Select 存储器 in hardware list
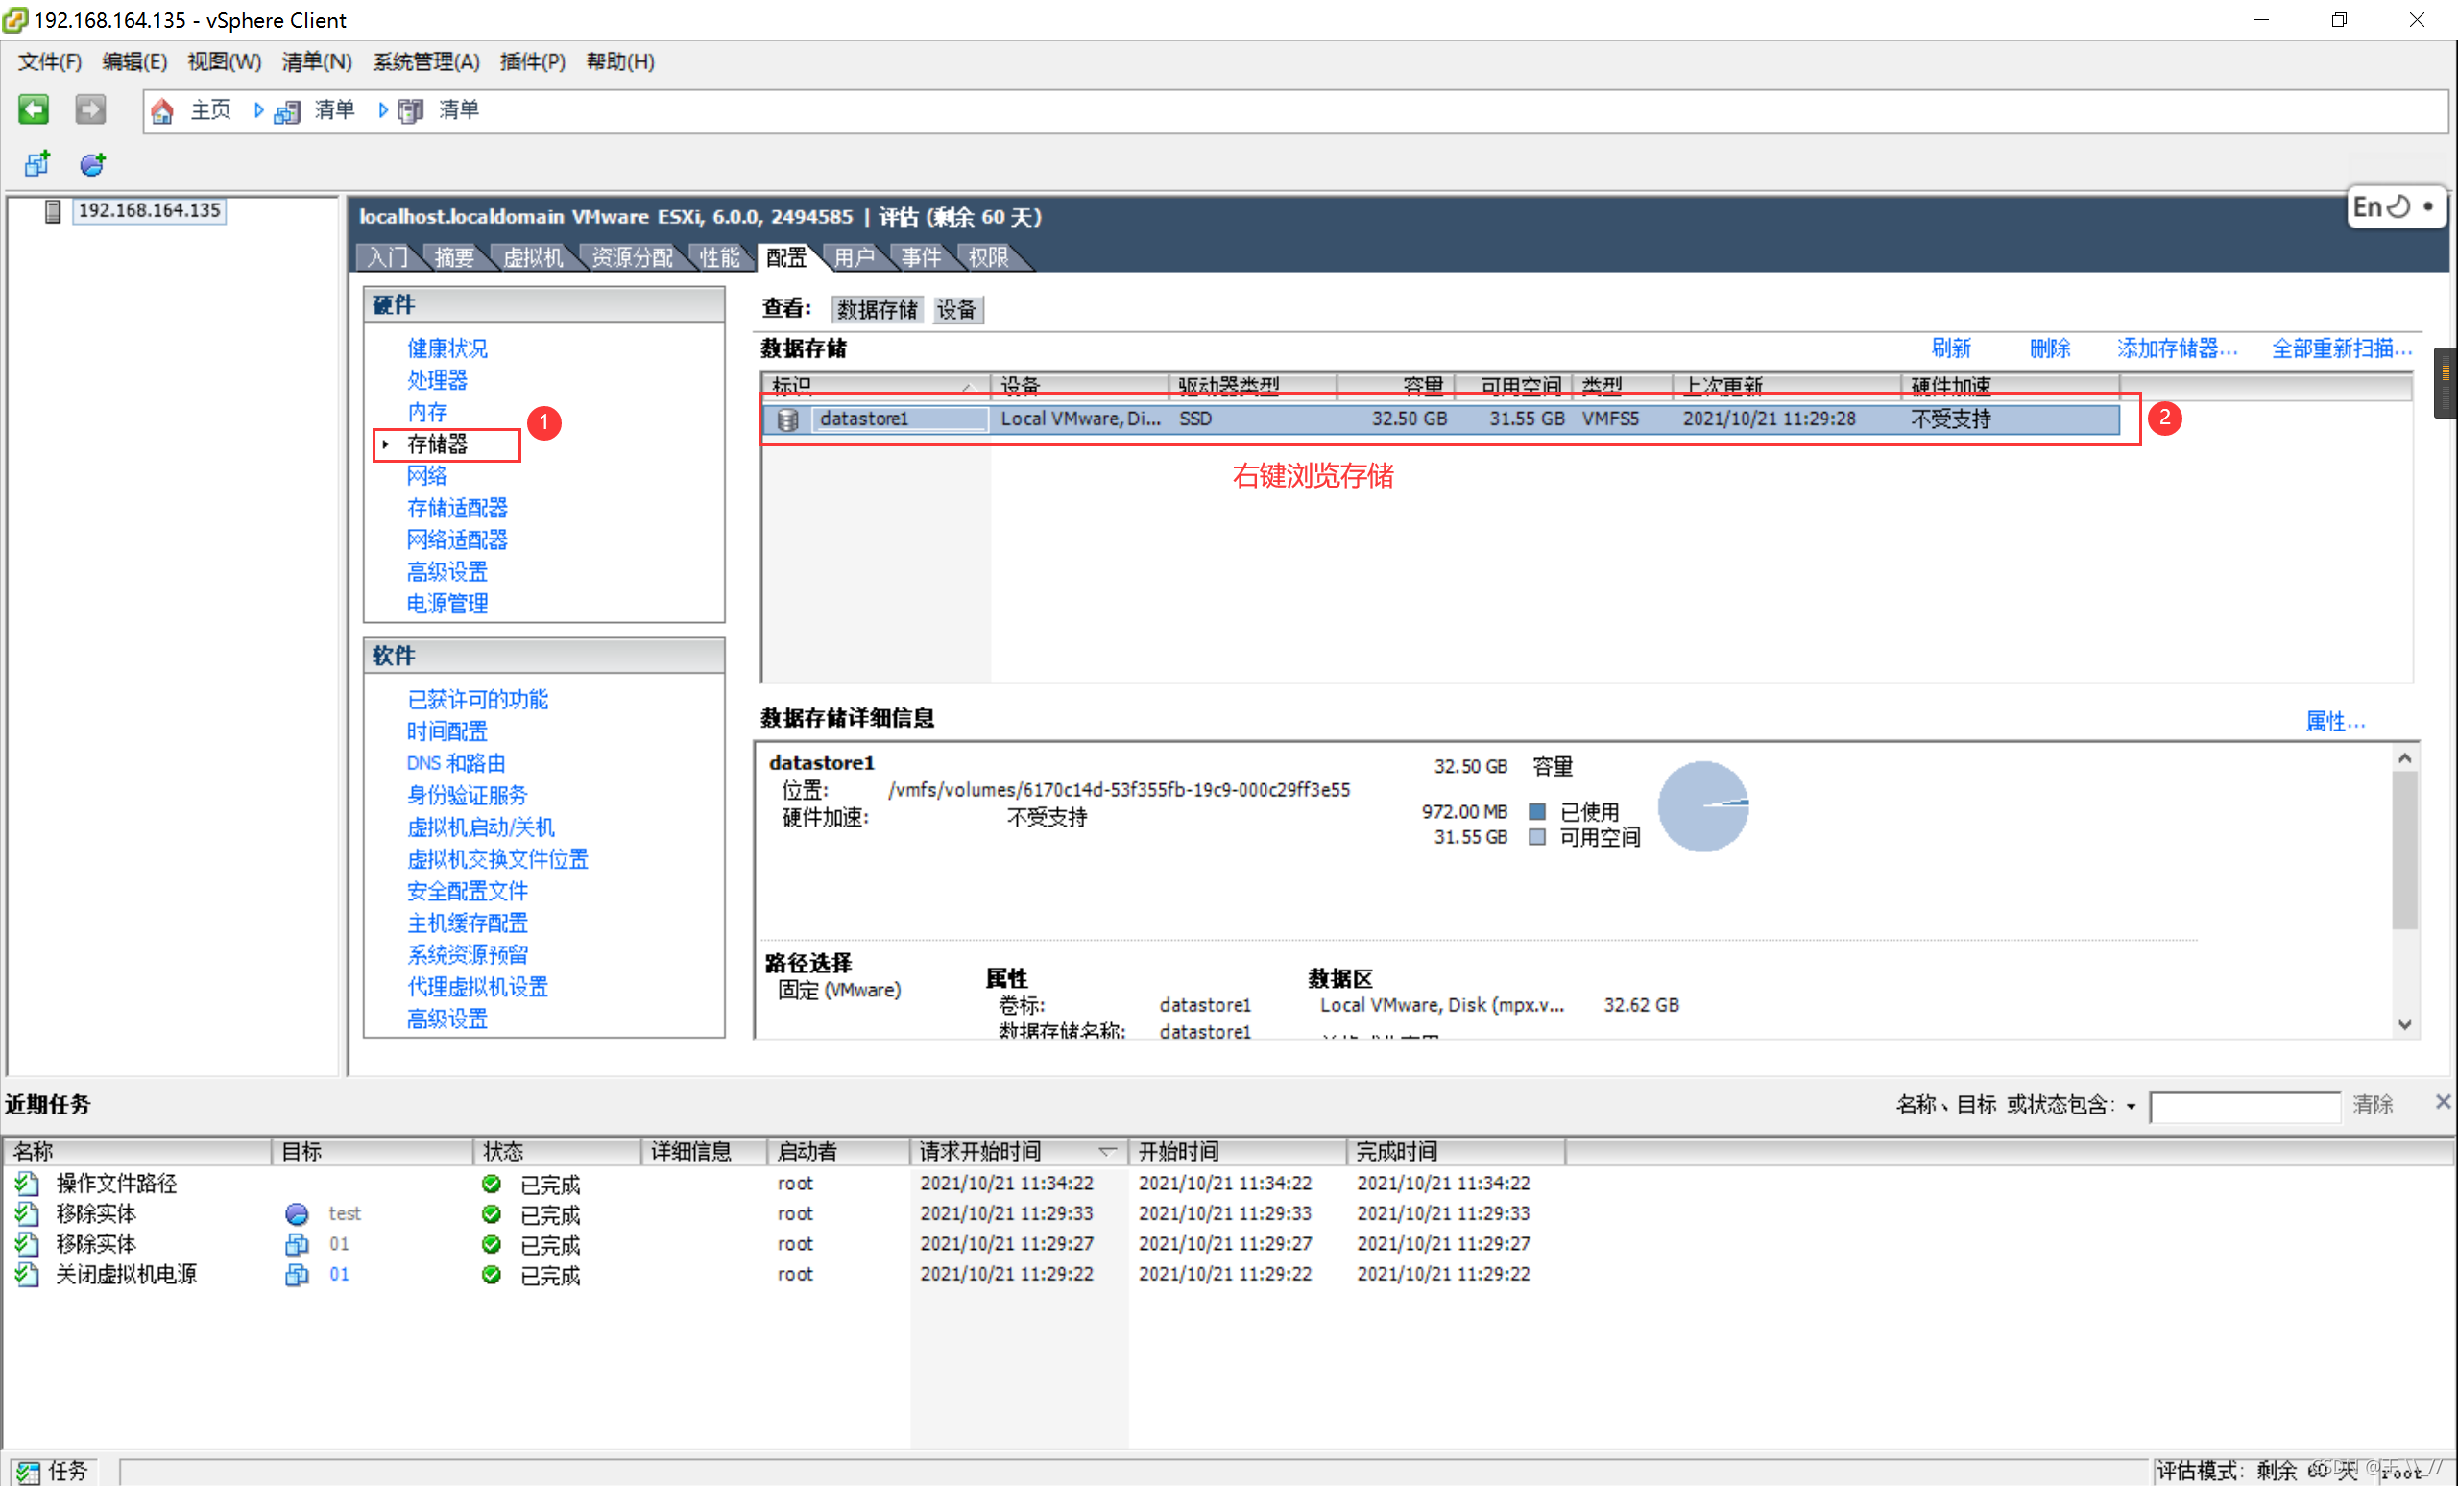The image size is (2458, 1486). pos(438,443)
